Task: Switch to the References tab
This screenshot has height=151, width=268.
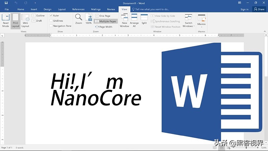Action: pyautogui.click(x=78, y=9)
